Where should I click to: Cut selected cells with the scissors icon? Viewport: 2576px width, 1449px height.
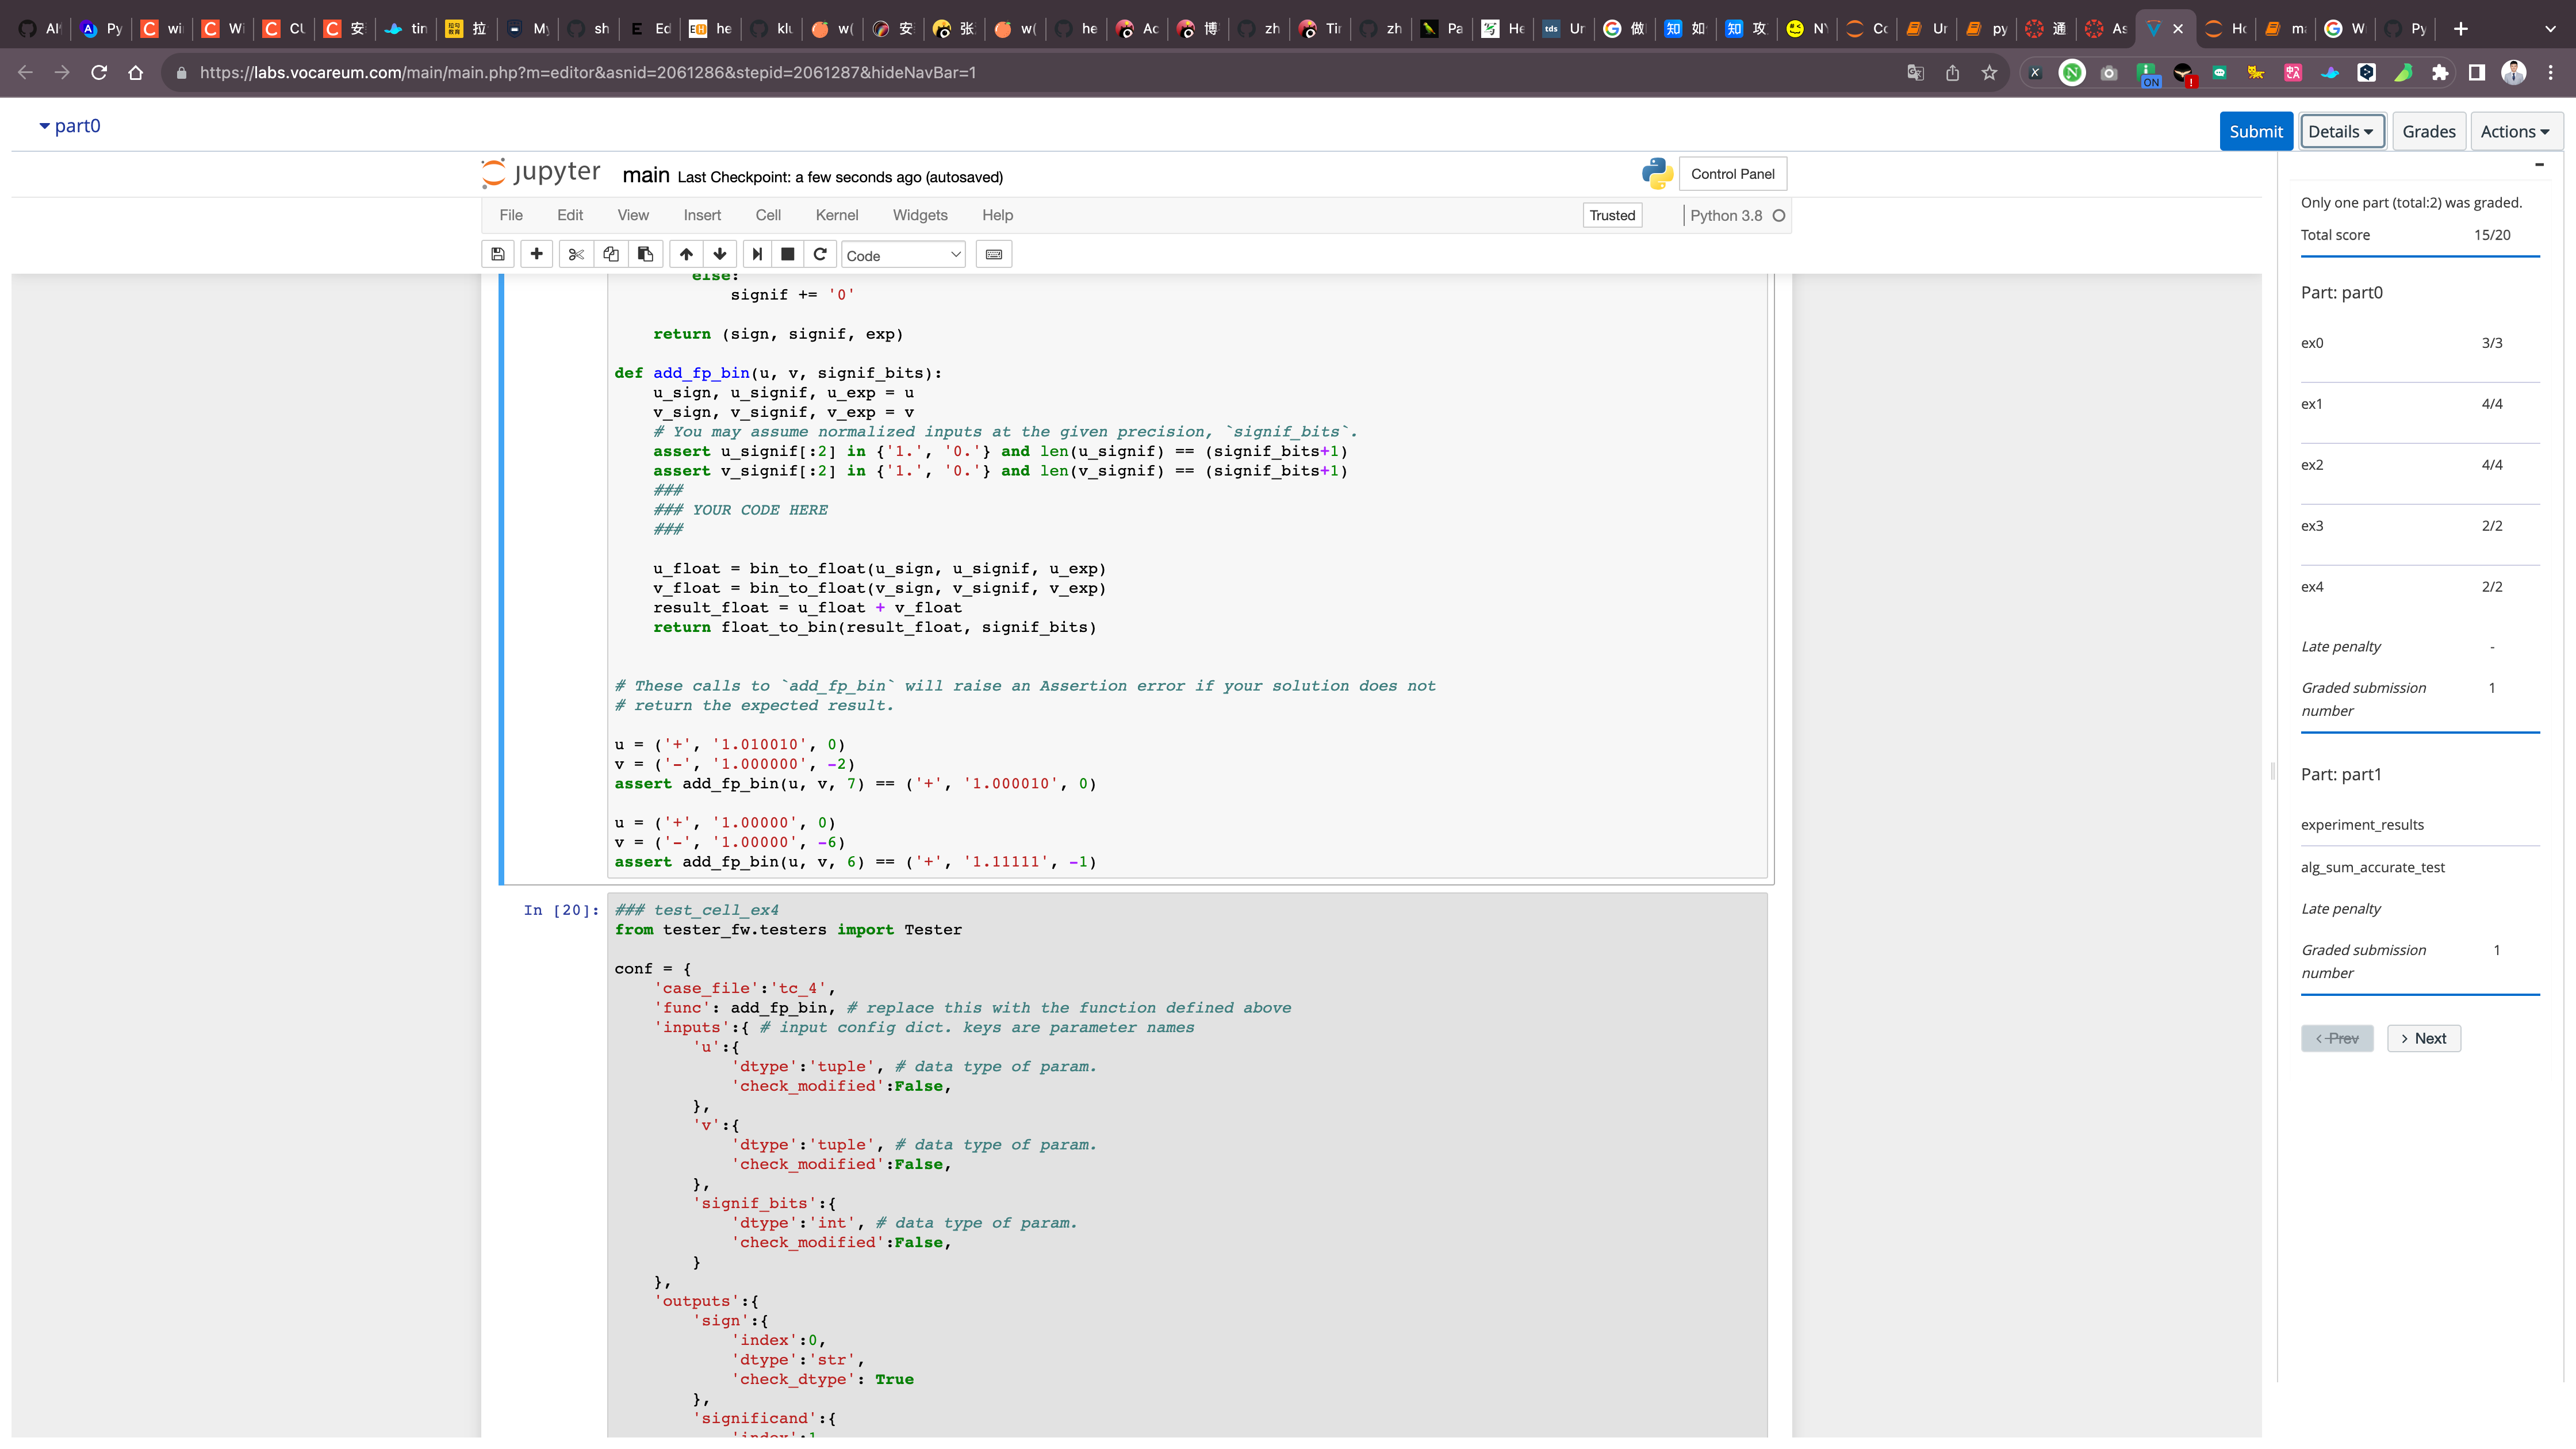click(576, 255)
